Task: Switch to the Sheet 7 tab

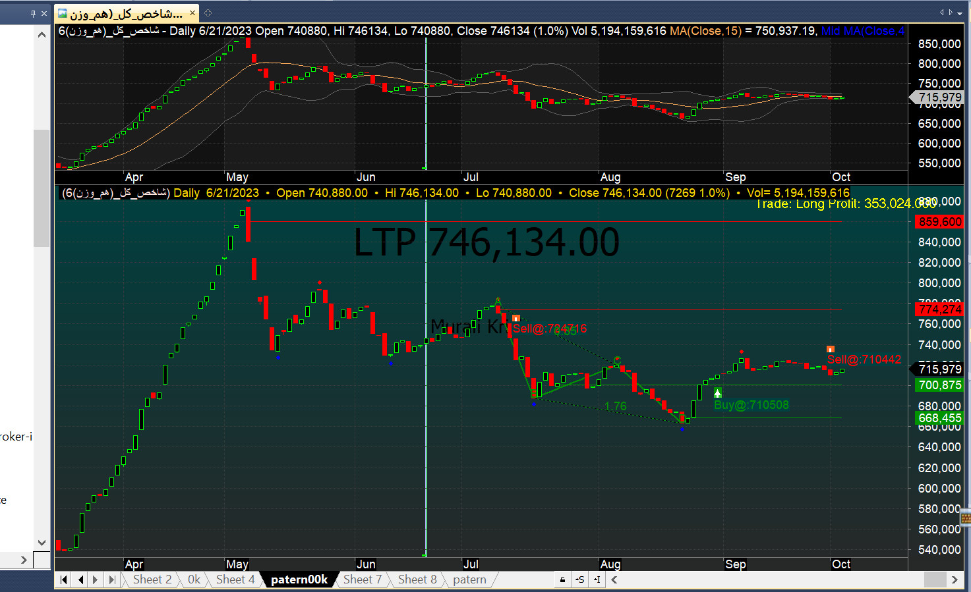Action: [x=362, y=579]
